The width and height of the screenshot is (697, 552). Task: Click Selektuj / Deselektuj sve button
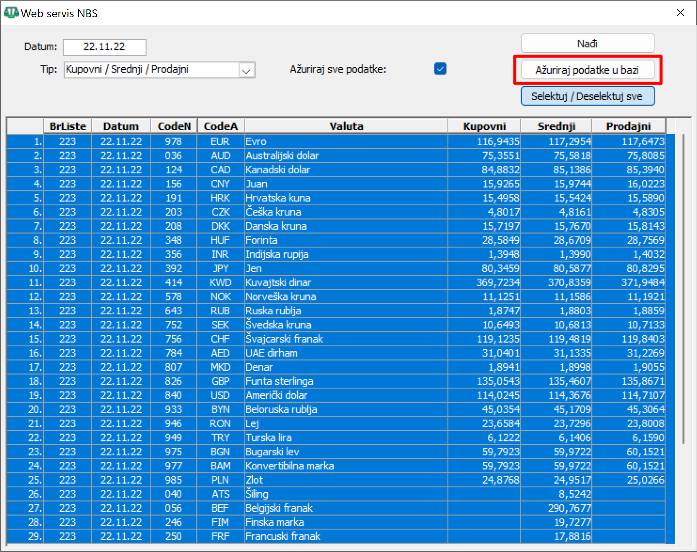click(587, 96)
